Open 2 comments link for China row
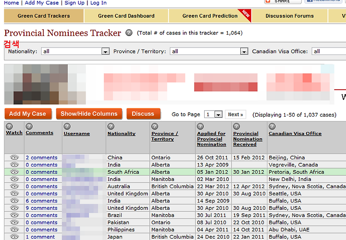 point(41,157)
